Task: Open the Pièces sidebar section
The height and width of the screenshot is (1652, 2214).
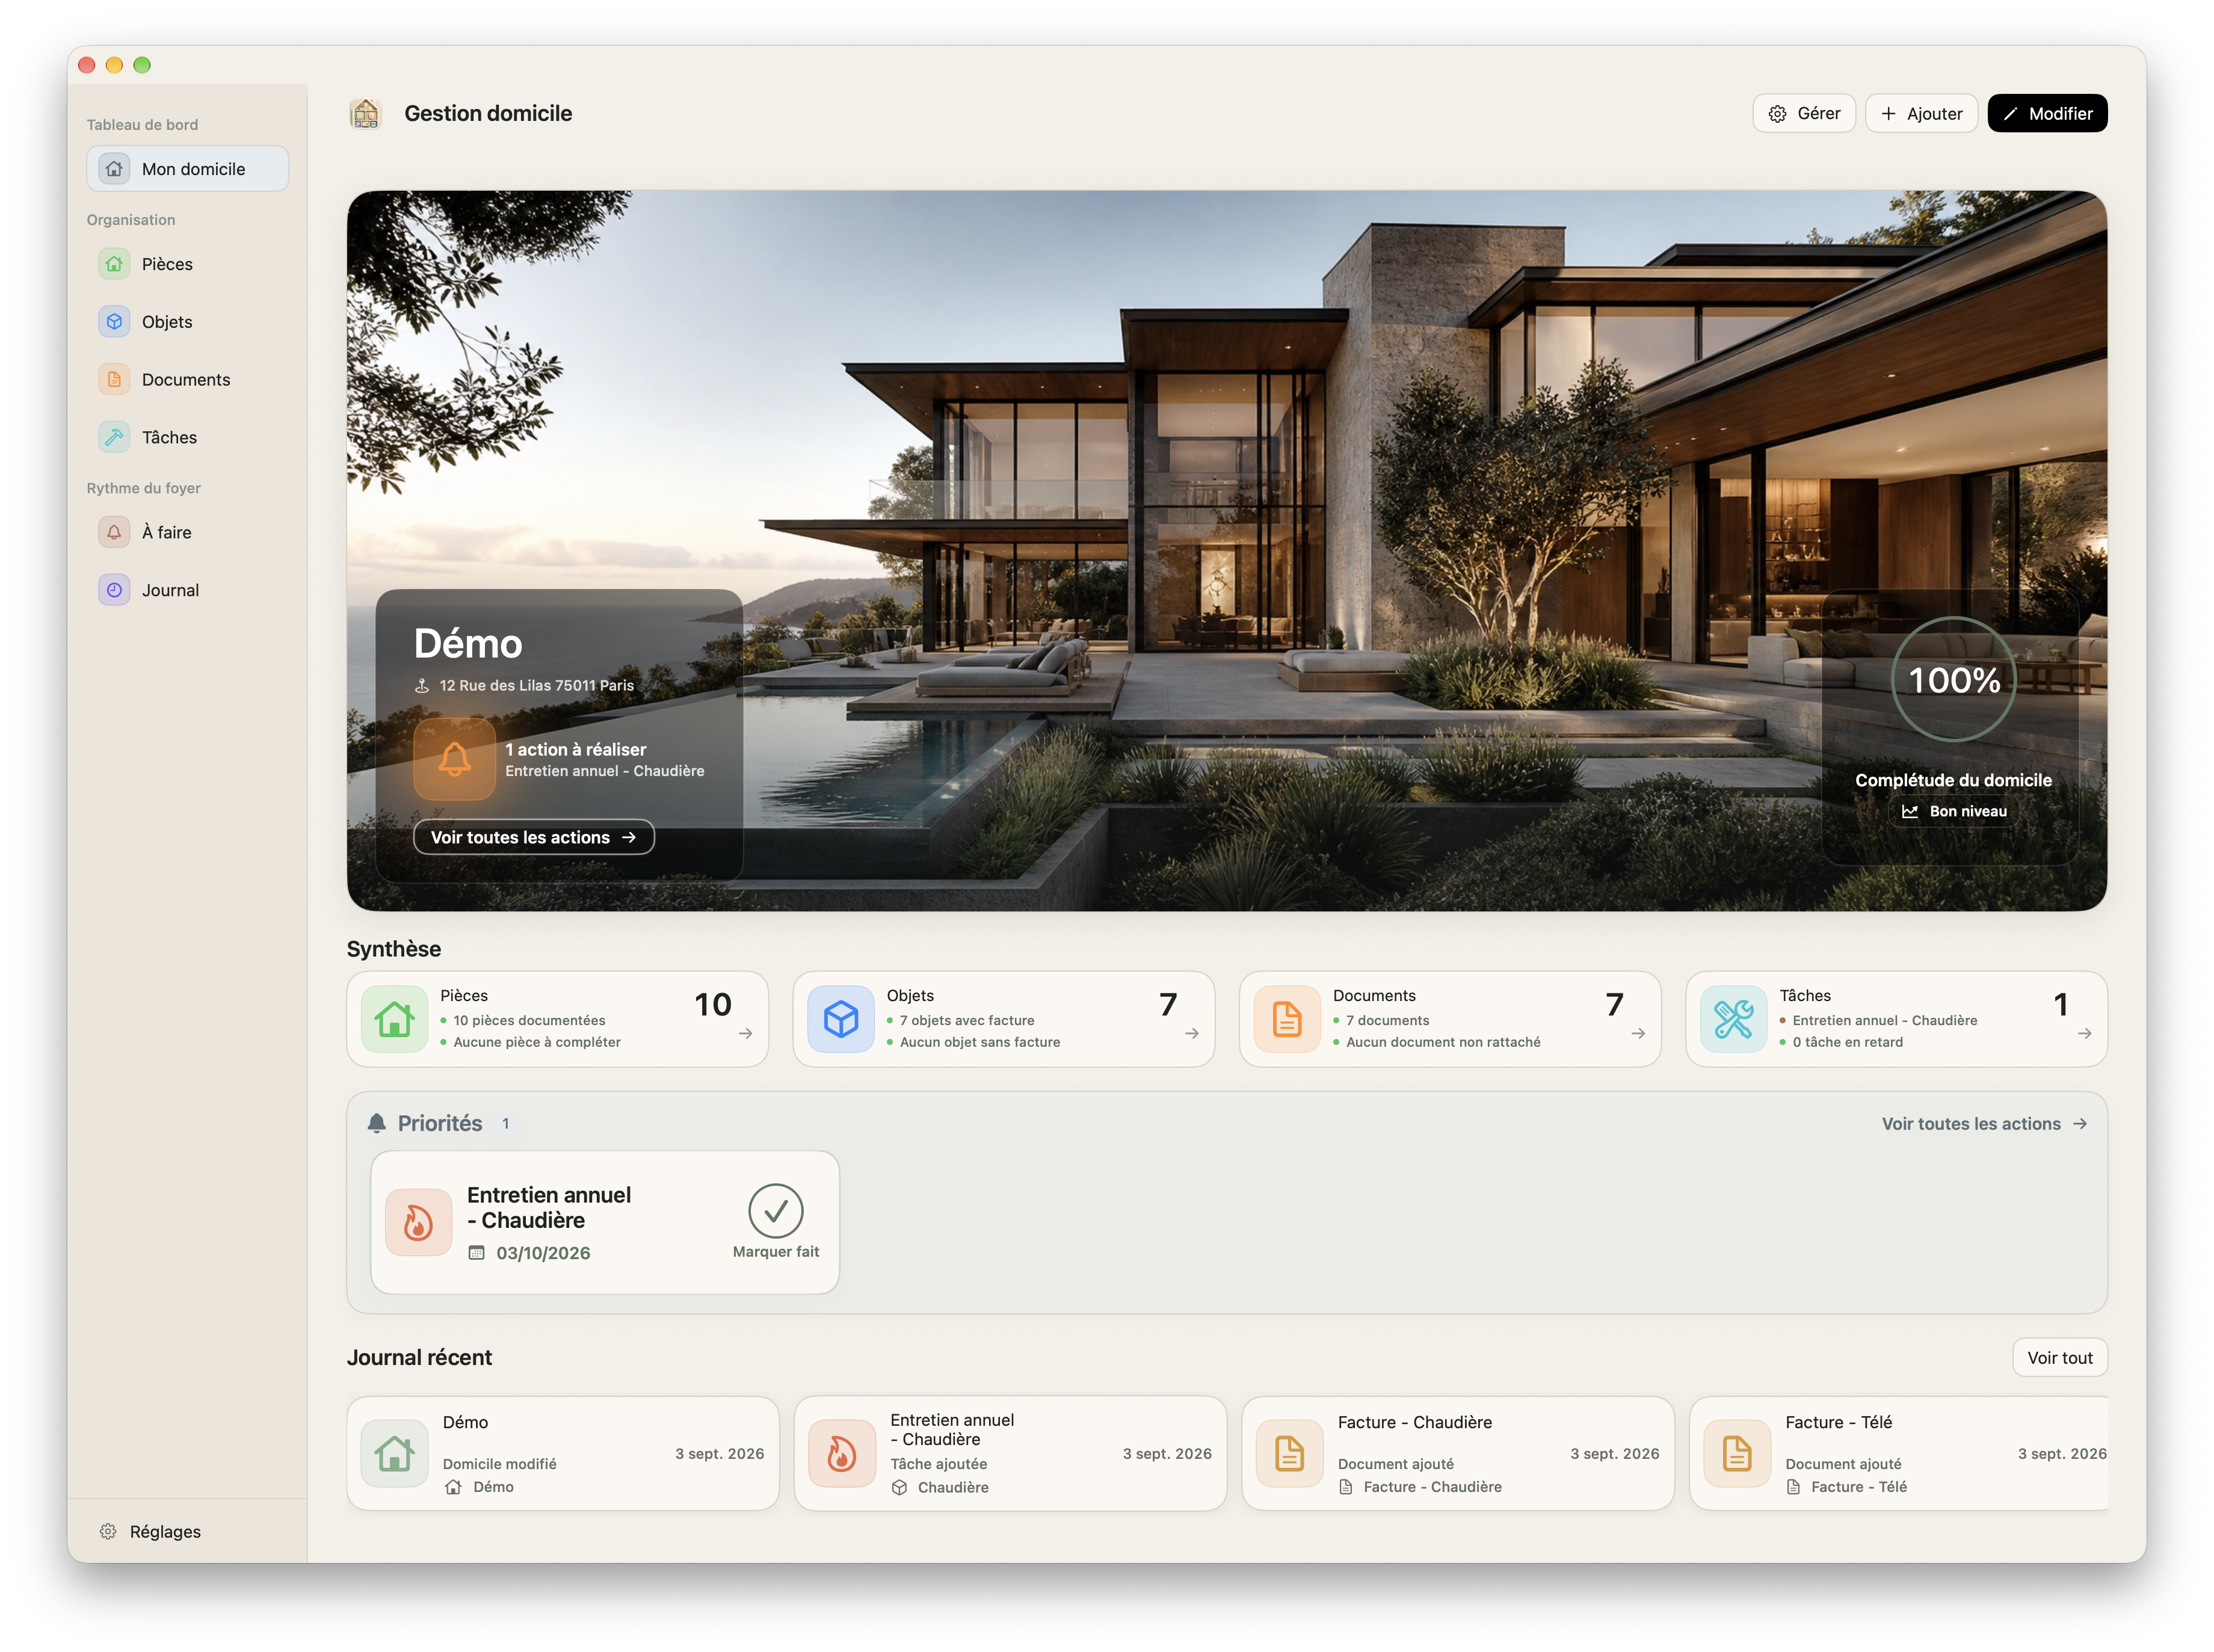Action: [187, 264]
